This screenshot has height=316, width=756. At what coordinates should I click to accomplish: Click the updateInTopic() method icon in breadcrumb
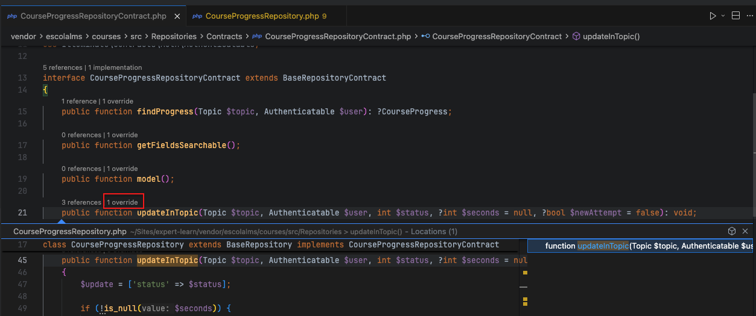click(575, 37)
